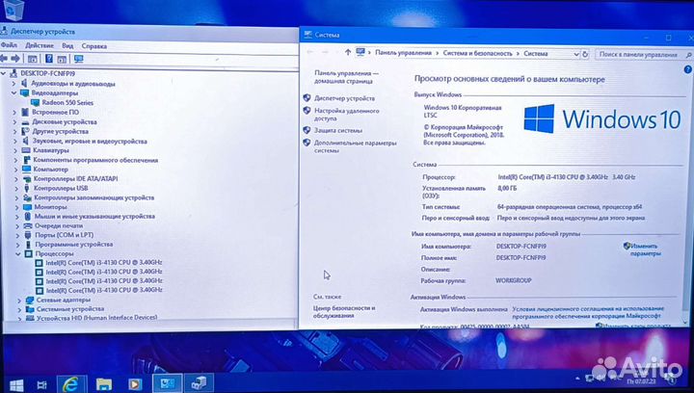The height and width of the screenshot is (393, 694).
Task: Click the blue Help question-mark toolbar icon
Action: [x=49, y=59]
